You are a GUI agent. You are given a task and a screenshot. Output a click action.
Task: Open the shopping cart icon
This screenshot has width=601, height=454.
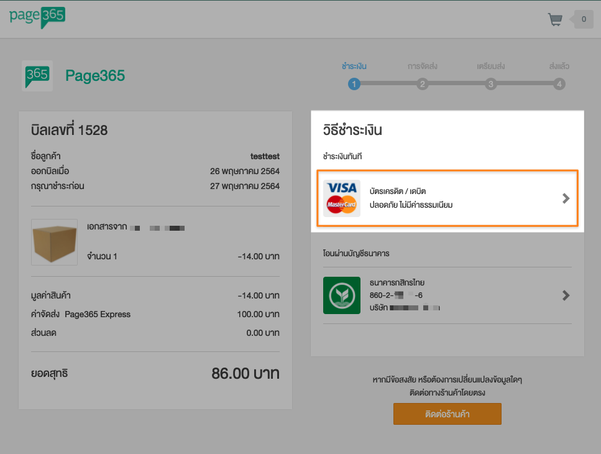(555, 20)
